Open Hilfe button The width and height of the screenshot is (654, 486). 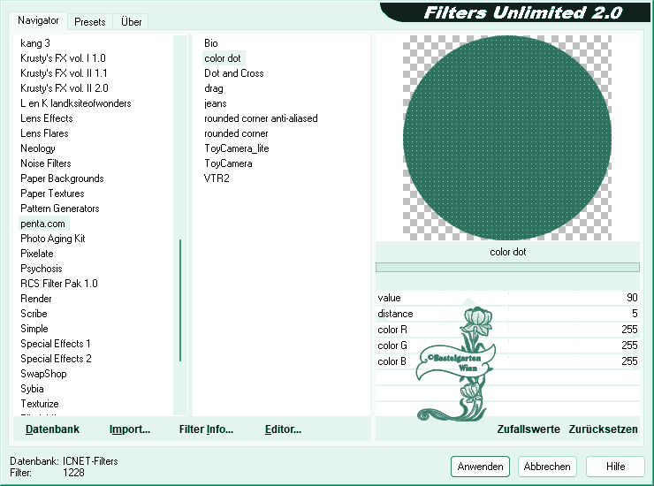coord(616,467)
